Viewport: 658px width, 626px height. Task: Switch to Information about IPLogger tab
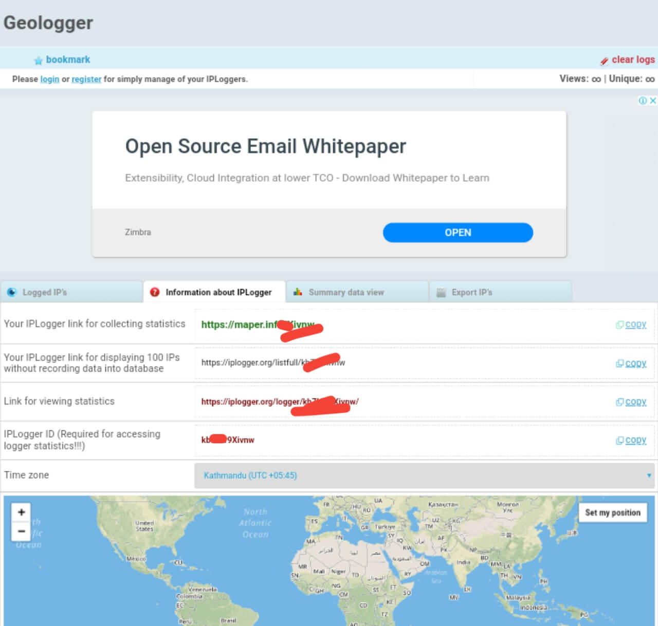[214, 292]
